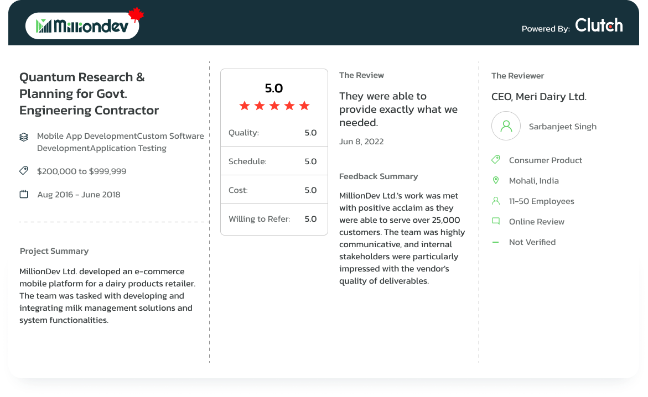Click the CEO, Meri Dairy Ltd. heading
The image size is (648, 397).
click(538, 97)
